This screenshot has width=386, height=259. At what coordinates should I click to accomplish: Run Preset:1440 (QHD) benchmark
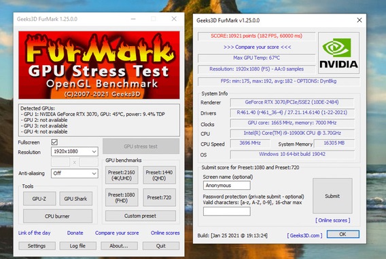click(x=159, y=175)
